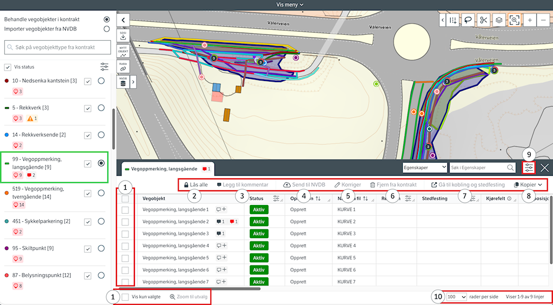553x305 pixels.
Task: Click Gå til kobling og stedfesting
Action: [468, 185]
